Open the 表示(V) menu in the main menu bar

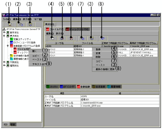27,19
